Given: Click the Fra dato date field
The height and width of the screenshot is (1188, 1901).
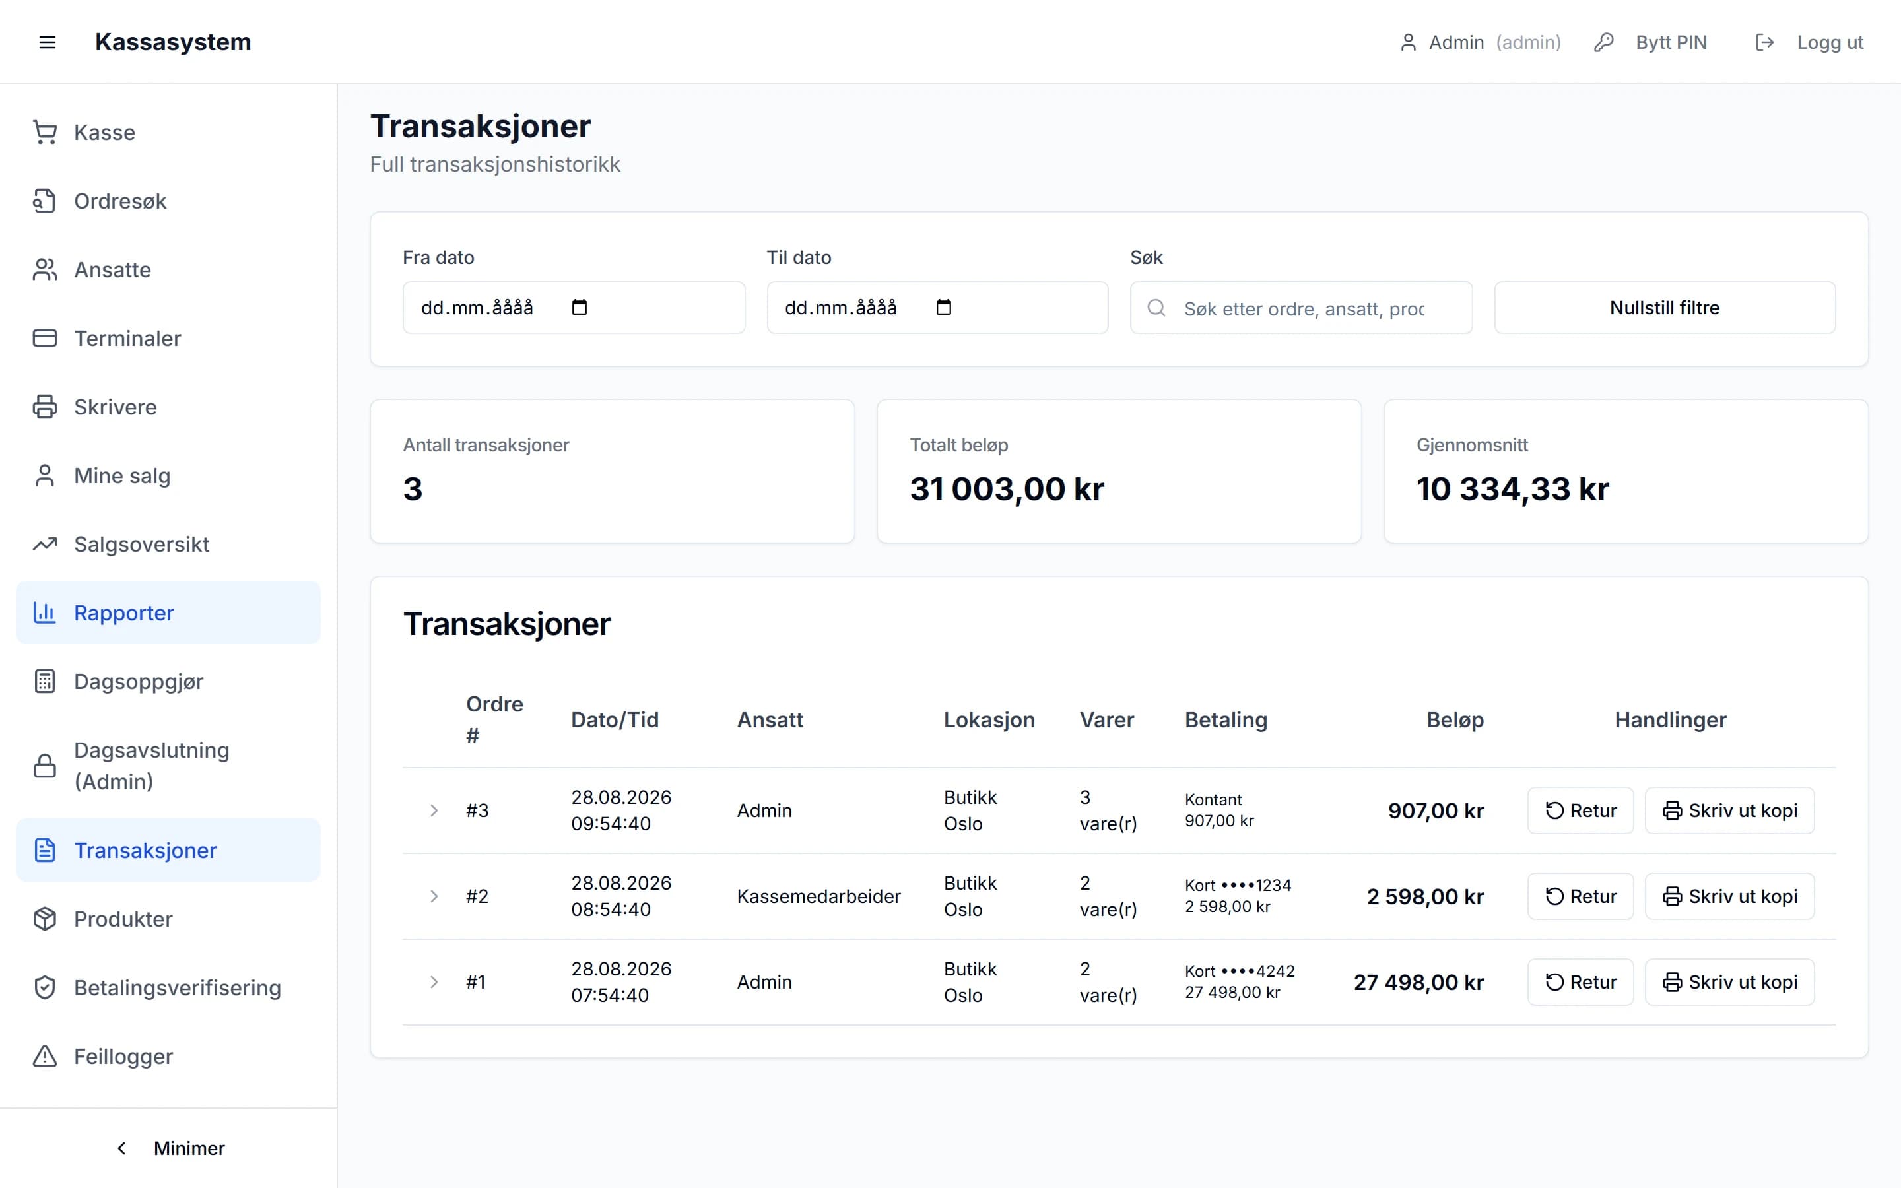Looking at the screenshot, I should coord(574,307).
